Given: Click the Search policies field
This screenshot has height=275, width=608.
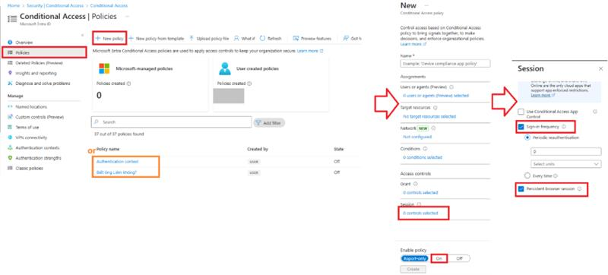Looking at the screenshot, I should (x=172, y=122).
